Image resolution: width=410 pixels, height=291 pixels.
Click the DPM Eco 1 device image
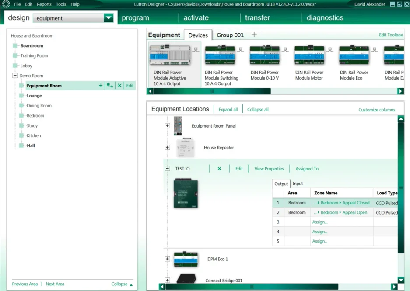[x=186, y=259]
